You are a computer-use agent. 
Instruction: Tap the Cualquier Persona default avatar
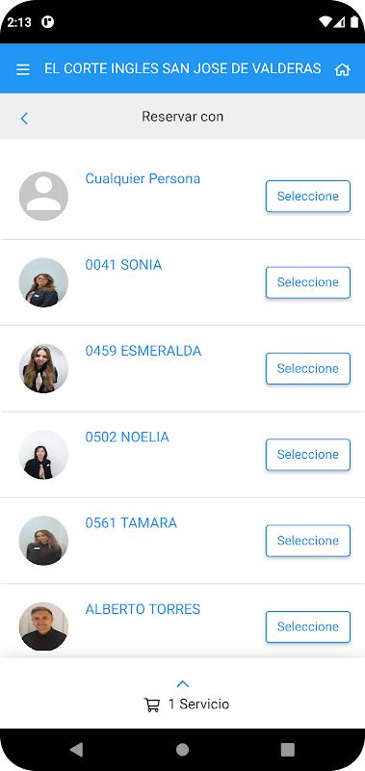tap(43, 197)
